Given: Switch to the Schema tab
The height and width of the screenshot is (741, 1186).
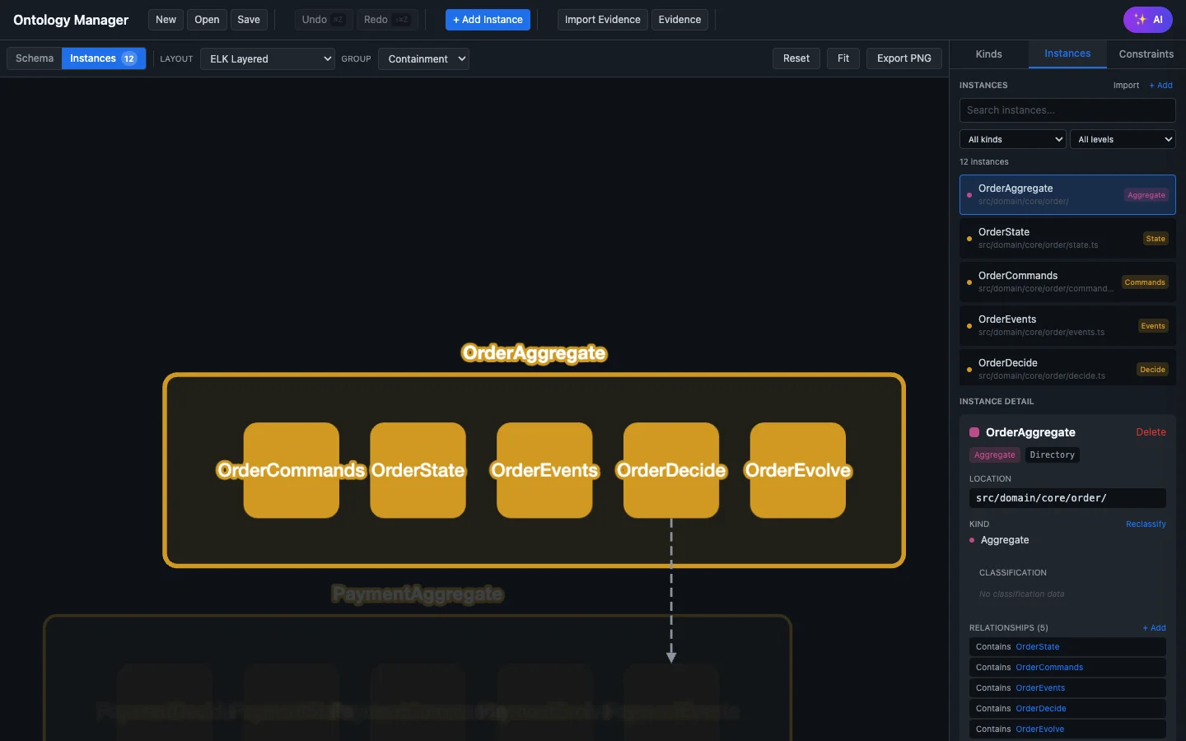Looking at the screenshot, I should coord(34,58).
